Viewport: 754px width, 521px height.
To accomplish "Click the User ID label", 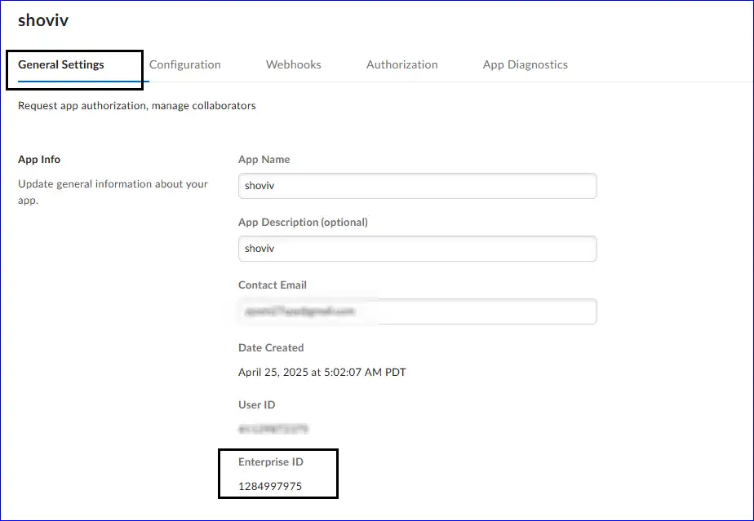I will pos(256,405).
